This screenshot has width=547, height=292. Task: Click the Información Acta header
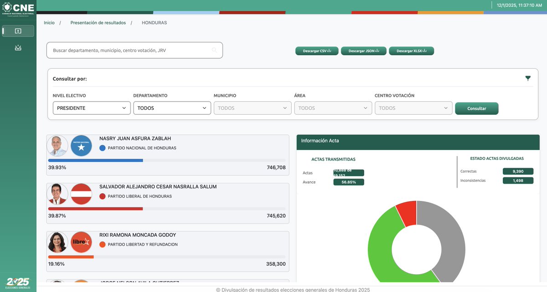[x=418, y=142]
